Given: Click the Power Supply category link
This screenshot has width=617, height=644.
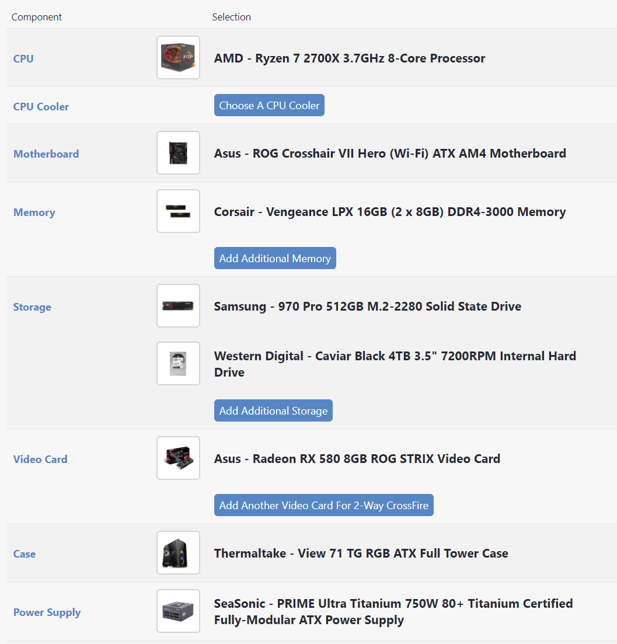Looking at the screenshot, I should [47, 612].
